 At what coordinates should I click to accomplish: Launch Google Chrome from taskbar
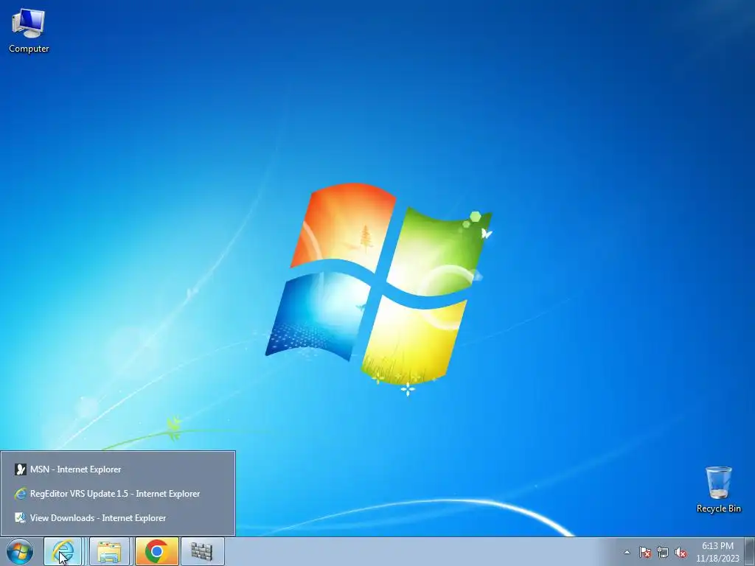pos(157,551)
